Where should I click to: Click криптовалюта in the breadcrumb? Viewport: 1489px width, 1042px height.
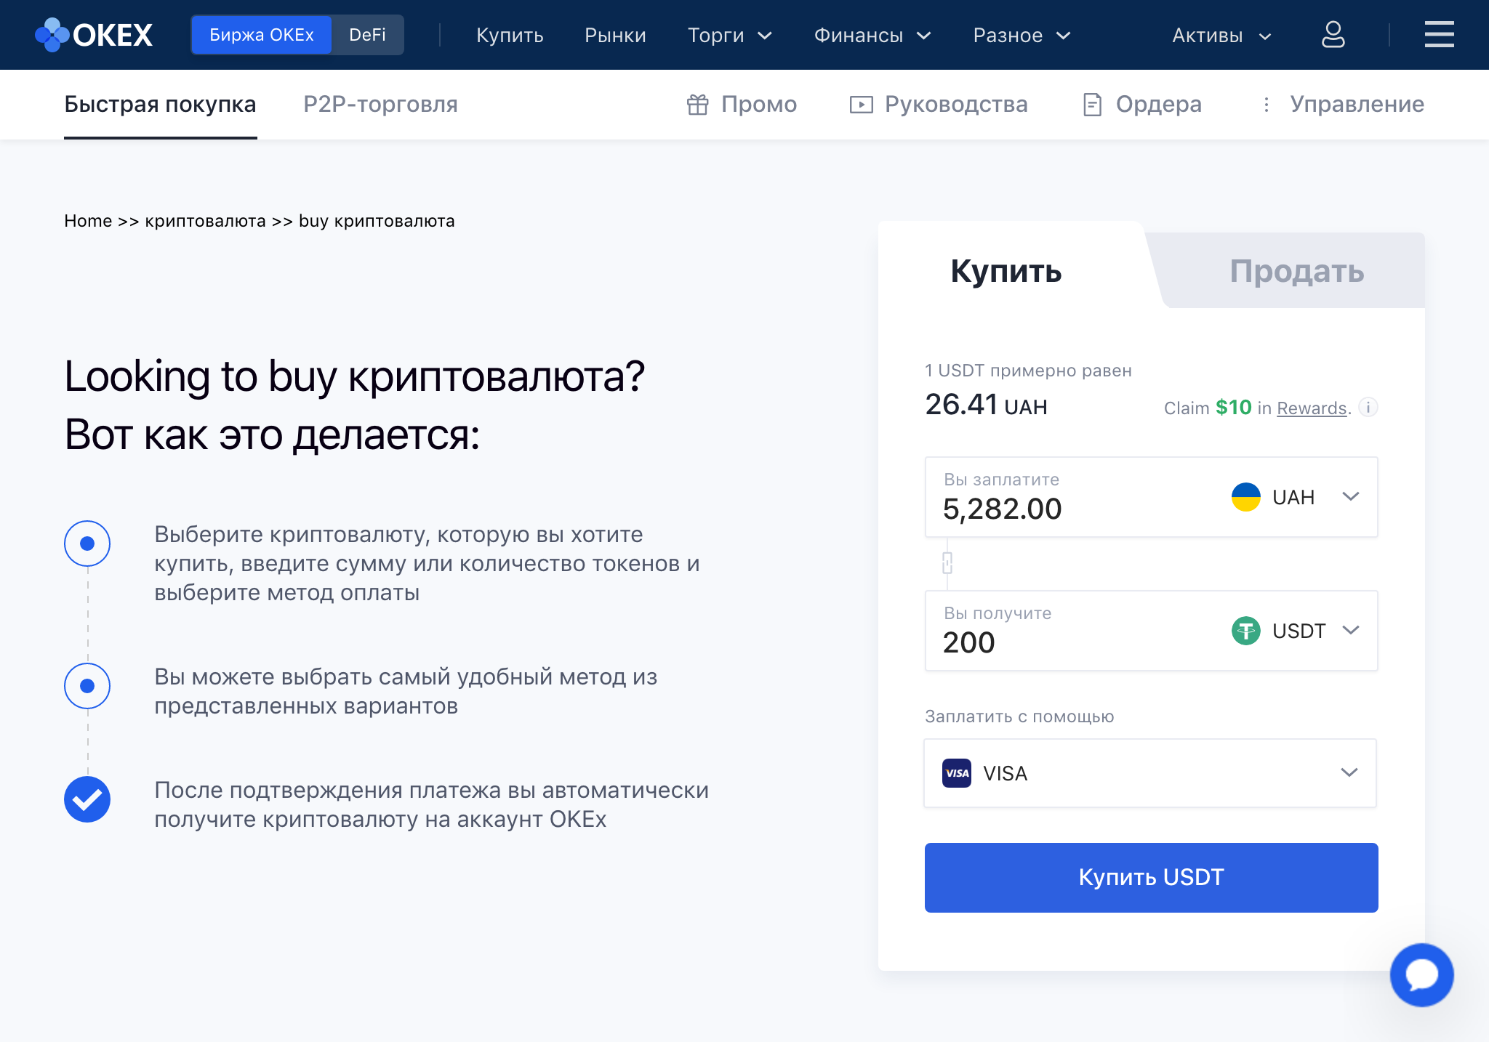[205, 221]
